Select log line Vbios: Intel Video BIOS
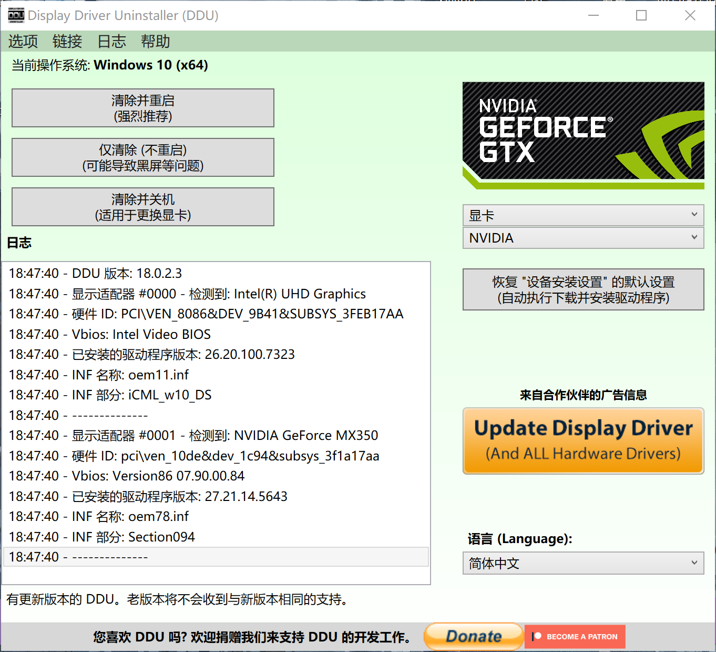Viewport: 716px width, 652px height. tap(216, 334)
